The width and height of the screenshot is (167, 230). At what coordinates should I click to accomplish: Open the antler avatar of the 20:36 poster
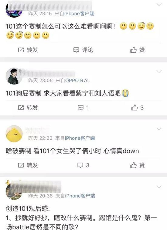point(14,190)
